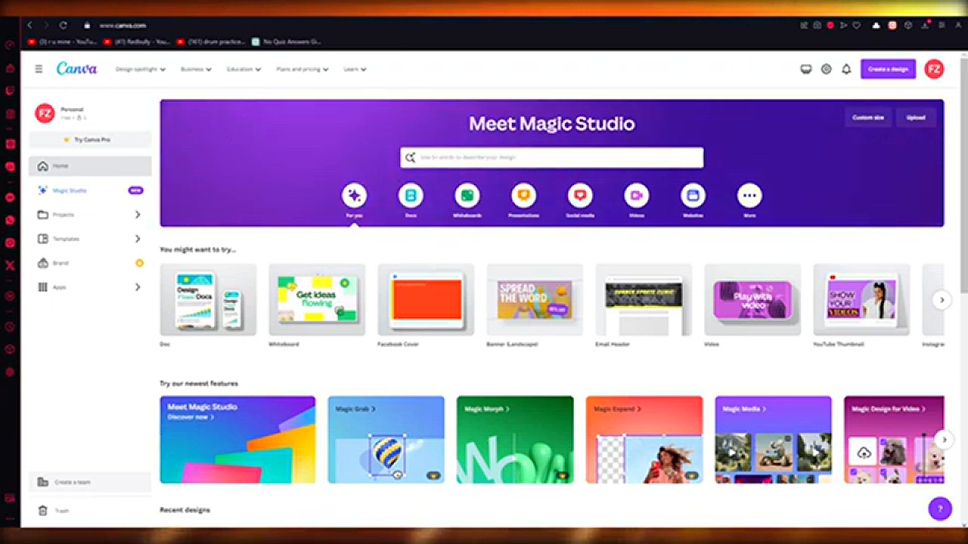This screenshot has height=544, width=968.
Task: Open the Docs category icon
Action: [x=411, y=195]
